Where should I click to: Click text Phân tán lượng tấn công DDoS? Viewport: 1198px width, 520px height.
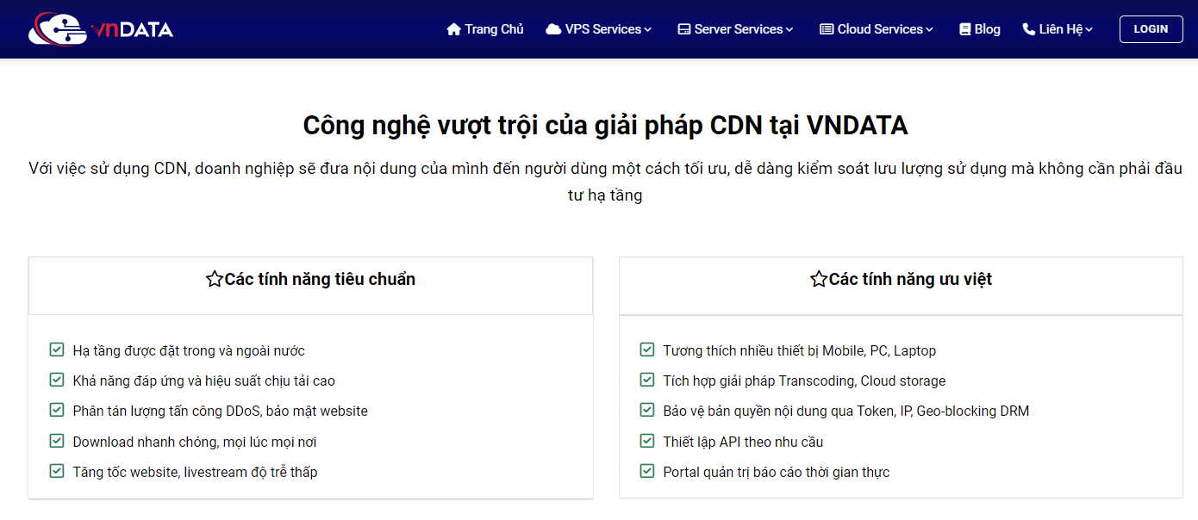point(220,411)
